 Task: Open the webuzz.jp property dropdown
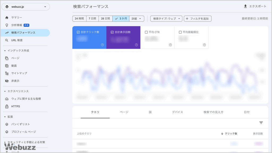pyautogui.click(x=26, y=7)
